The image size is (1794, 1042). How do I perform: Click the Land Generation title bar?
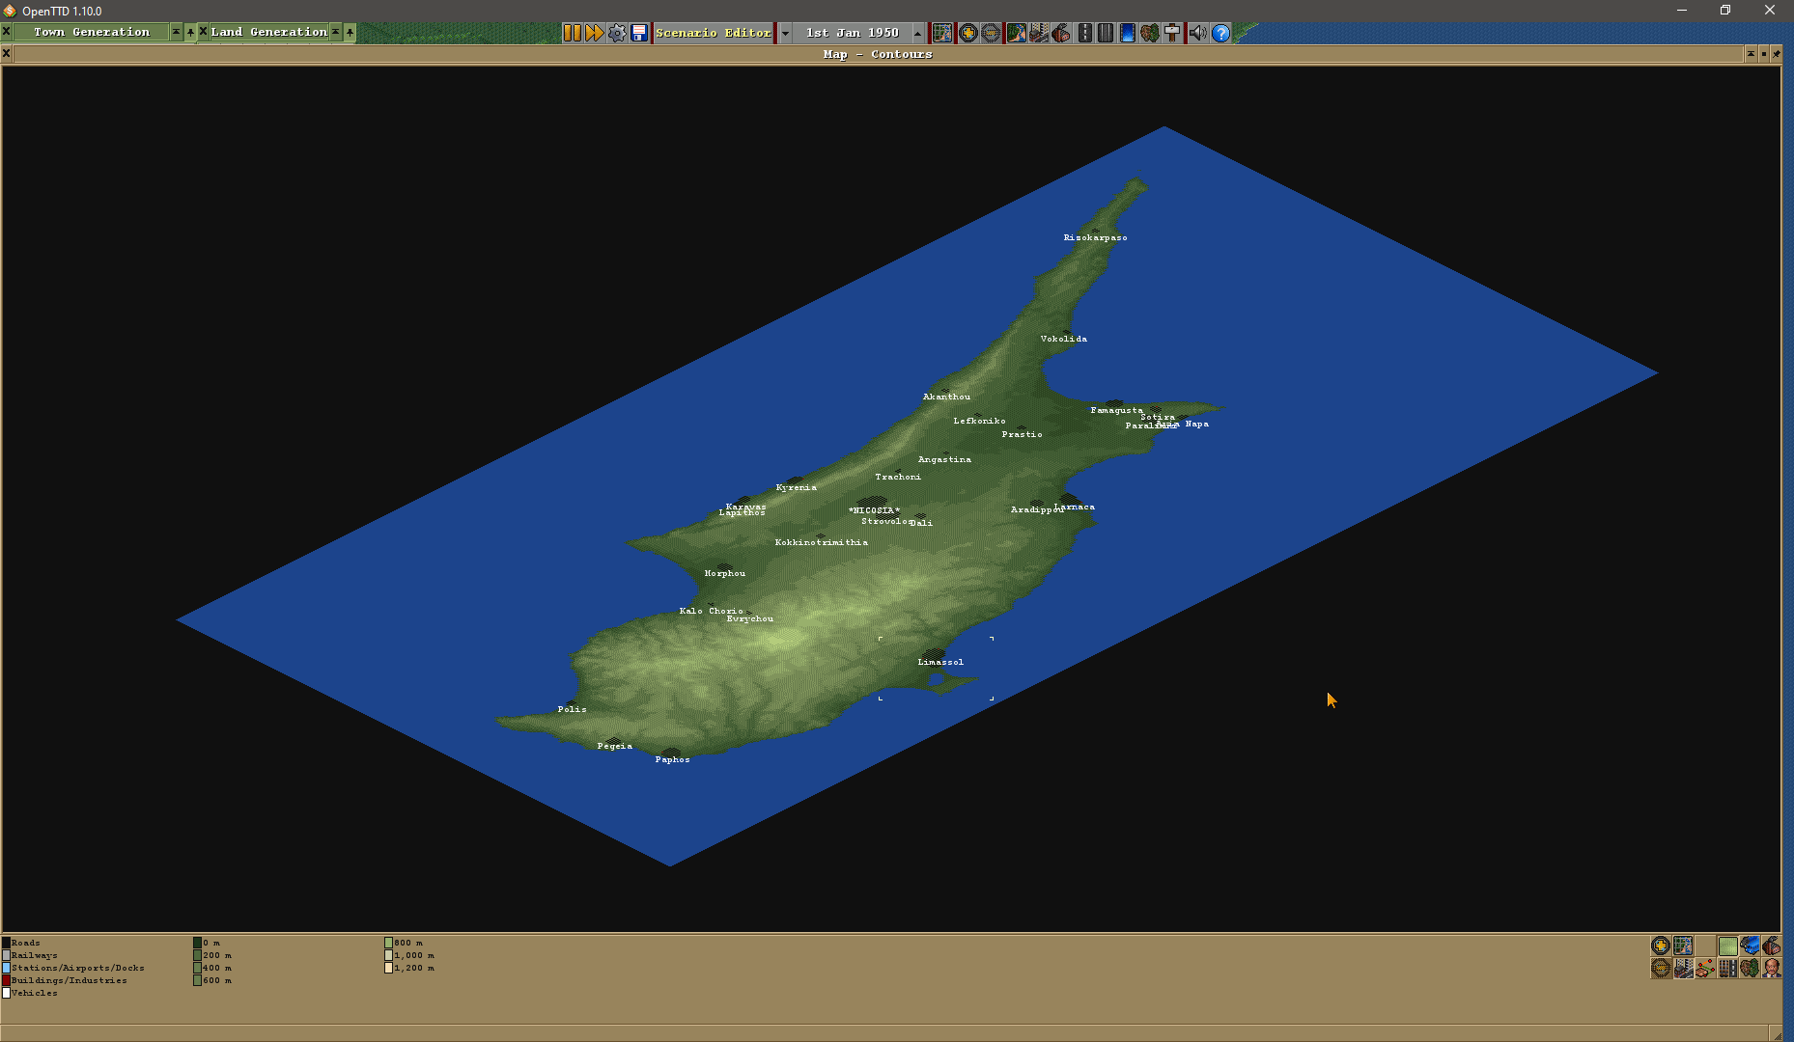coord(269,32)
